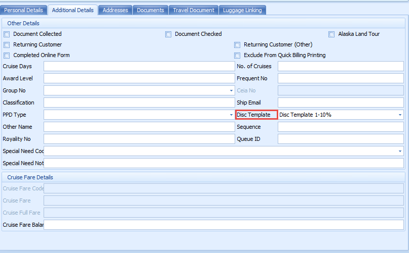Open the Travel Document tab
Image resolution: width=409 pixels, height=253 pixels.
(x=194, y=10)
